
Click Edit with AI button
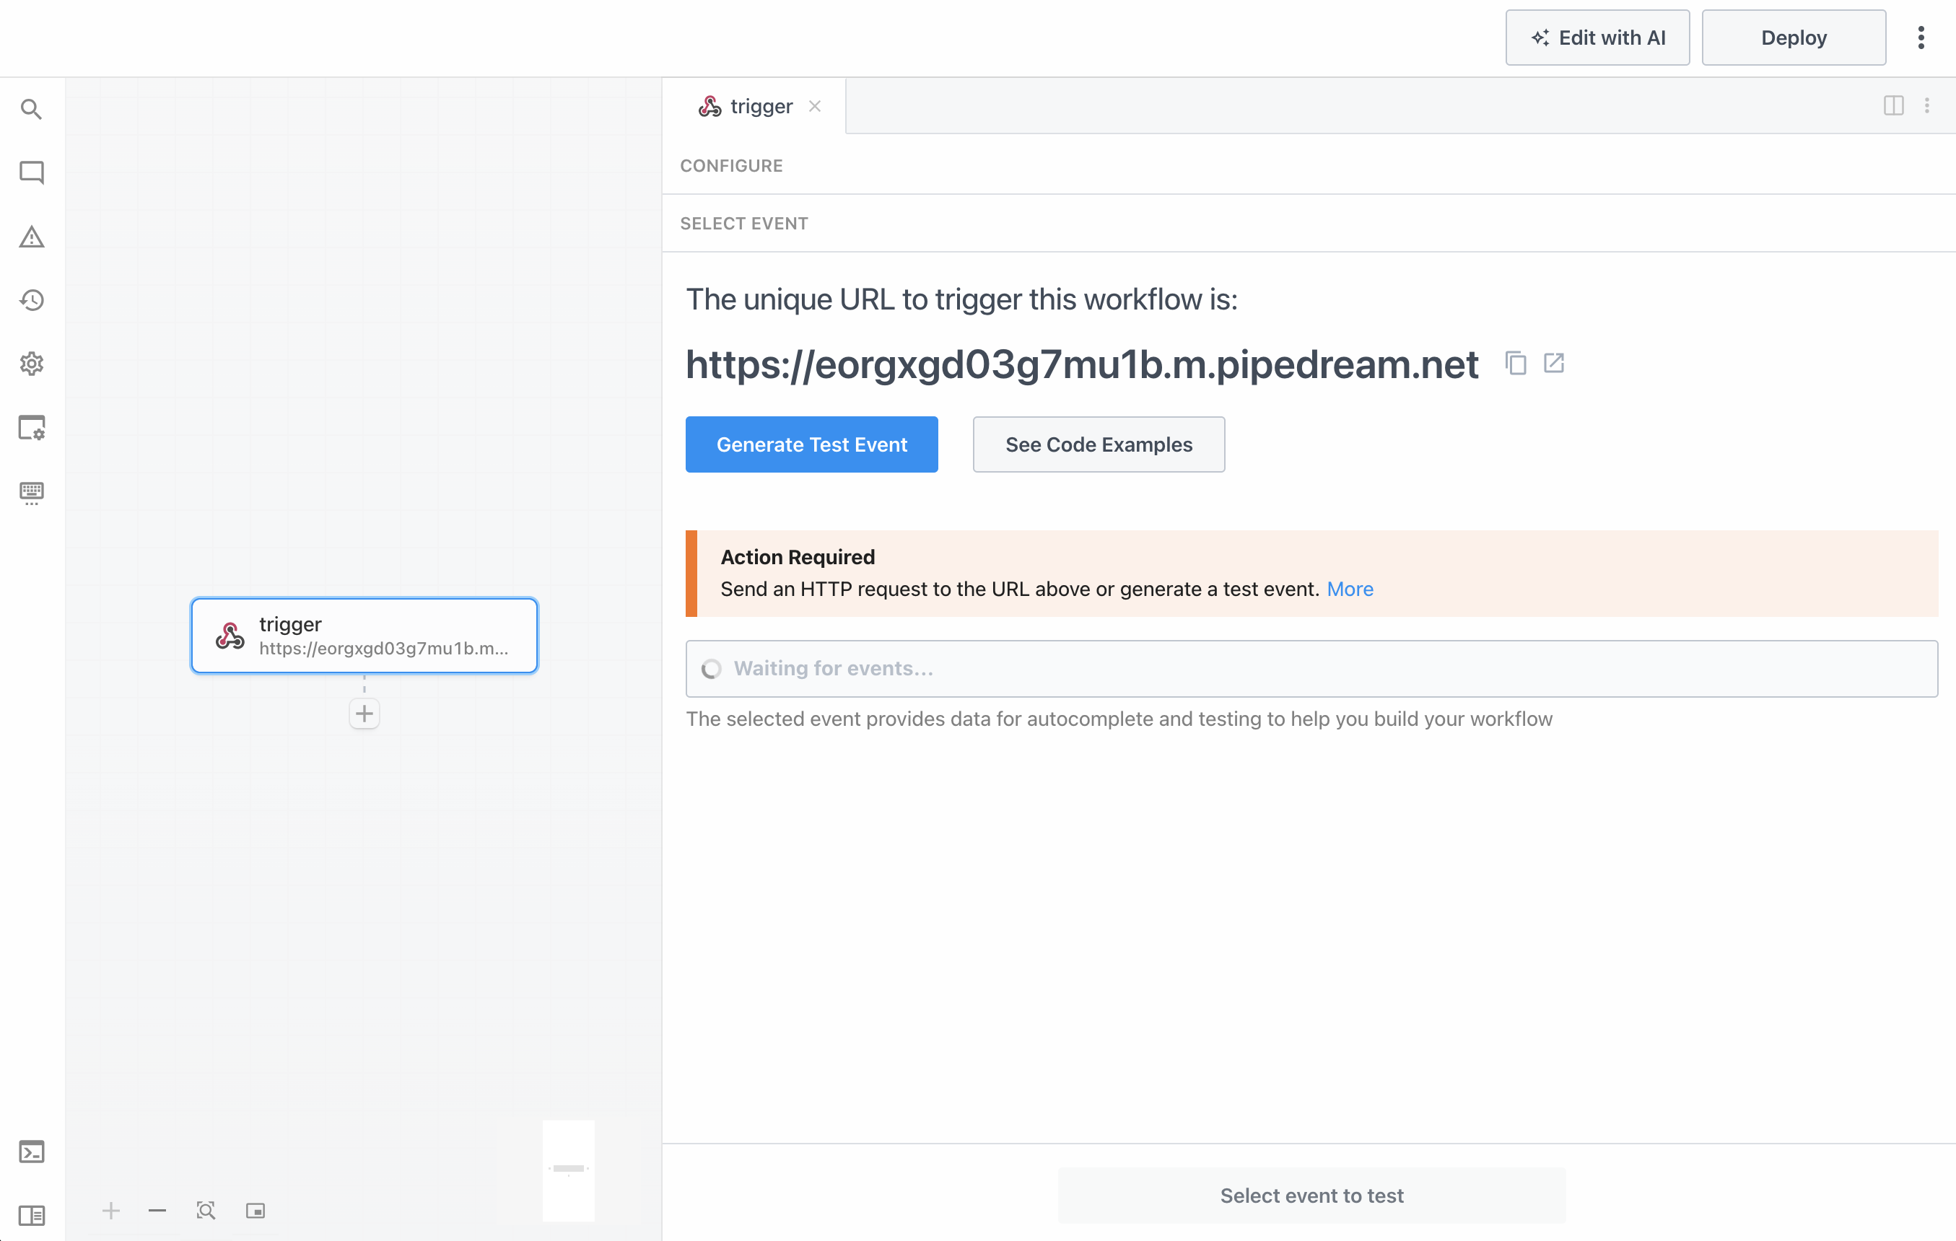(x=1597, y=38)
